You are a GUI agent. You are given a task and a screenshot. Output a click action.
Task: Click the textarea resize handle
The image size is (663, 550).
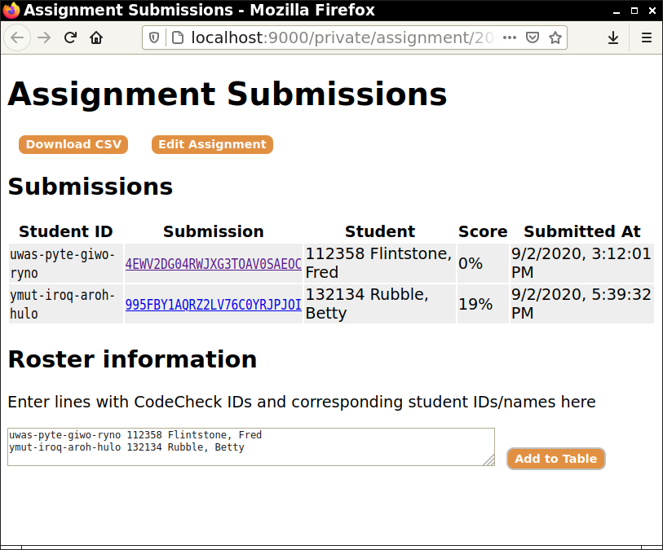[488, 460]
